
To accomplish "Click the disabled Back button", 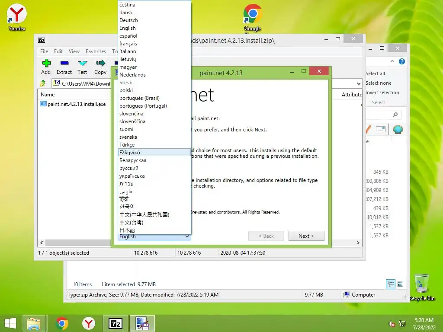I will point(266,236).
